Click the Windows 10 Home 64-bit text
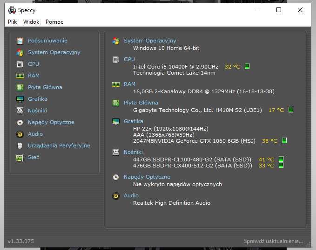 (x=166, y=48)
